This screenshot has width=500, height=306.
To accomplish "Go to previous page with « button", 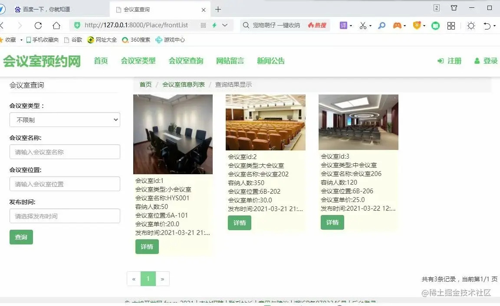I will pyautogui.click(x=134, y=279).
